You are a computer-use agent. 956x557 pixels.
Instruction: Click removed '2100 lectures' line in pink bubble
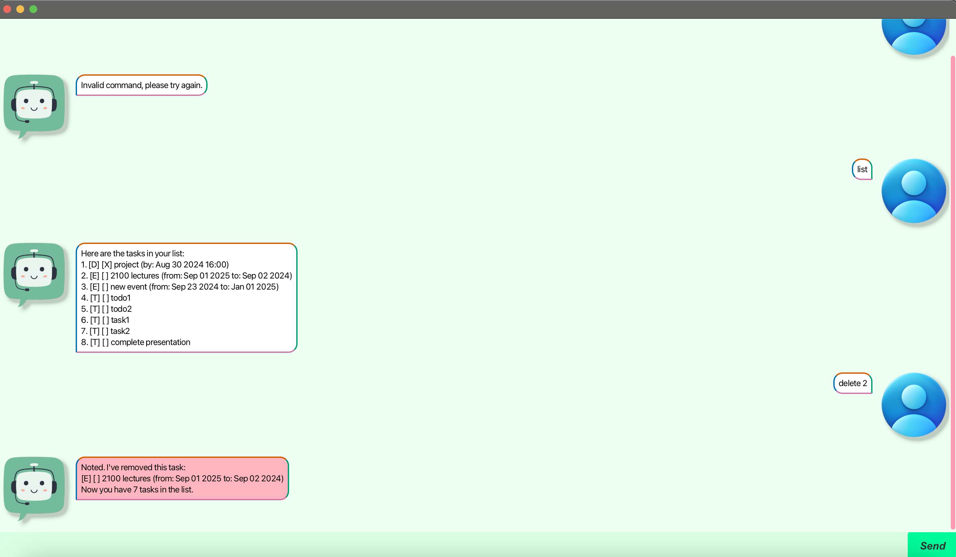pos(182,478)
